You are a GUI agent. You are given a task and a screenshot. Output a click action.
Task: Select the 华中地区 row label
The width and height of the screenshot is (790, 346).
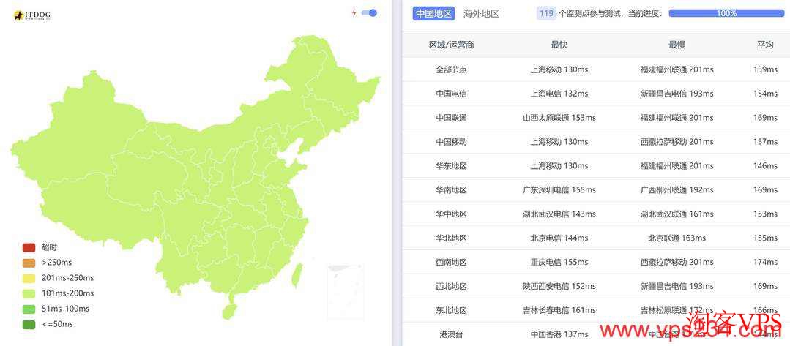pos(452,214)
